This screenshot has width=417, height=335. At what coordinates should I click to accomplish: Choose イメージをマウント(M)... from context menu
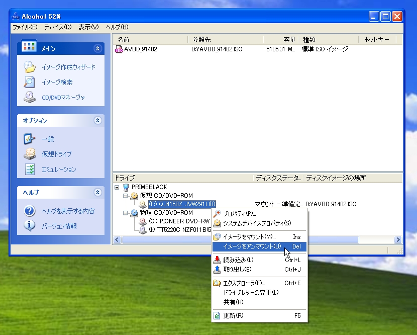[x=259, y=237]
